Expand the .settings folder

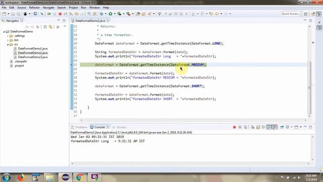click(x=8, y=36)
